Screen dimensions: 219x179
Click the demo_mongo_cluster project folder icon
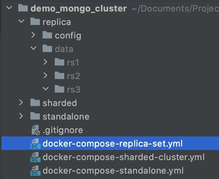point(23,8)
